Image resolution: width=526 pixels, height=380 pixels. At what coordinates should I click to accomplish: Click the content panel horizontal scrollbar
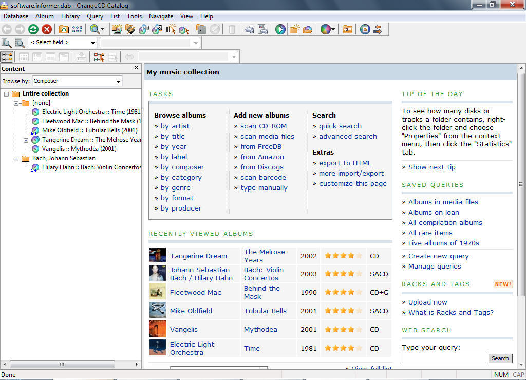point(70,364)
